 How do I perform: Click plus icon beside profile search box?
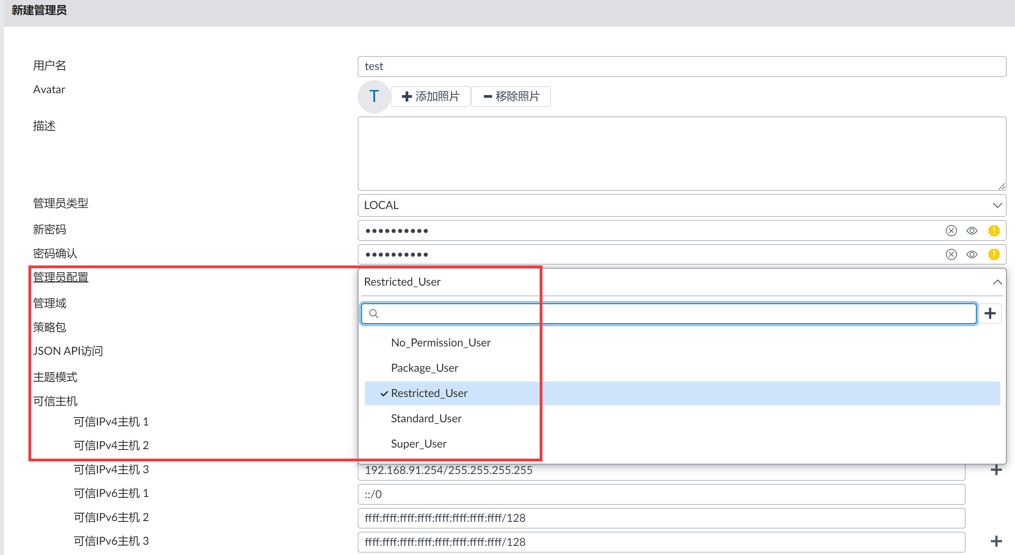coord(990,314)
